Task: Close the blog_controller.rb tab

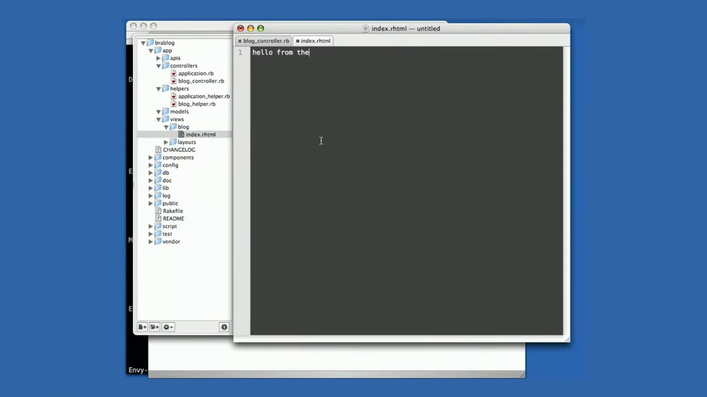Action: [240, 41]
